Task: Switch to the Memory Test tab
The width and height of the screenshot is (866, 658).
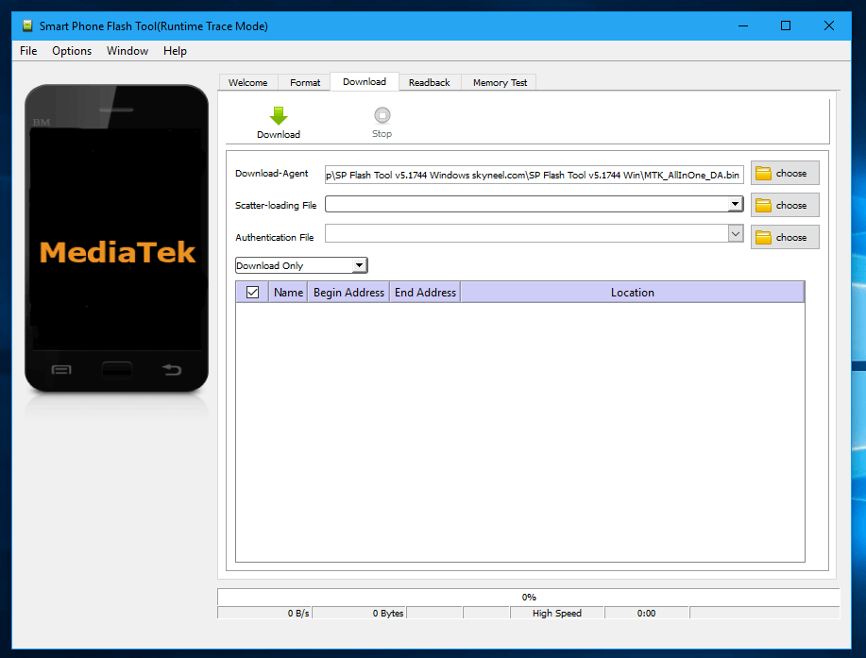Action: click(500, 82)
